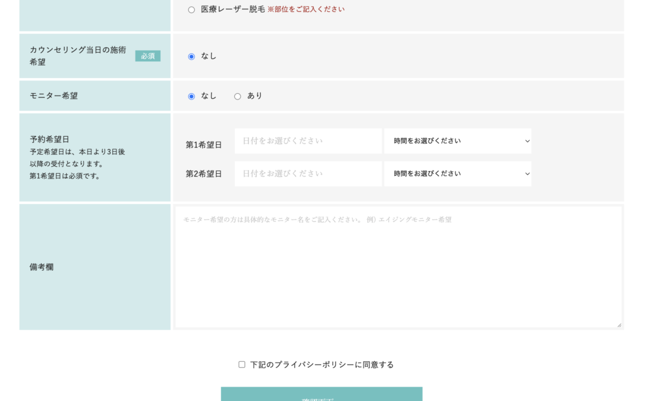Image resolution: width=645 pixels, height=401 pixels.
Task: Open the 第1希望日 time selection dropdown
Action: (x=457, y=141)
